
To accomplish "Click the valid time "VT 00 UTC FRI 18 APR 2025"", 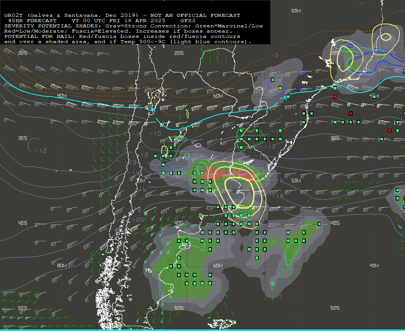I will tap(118, 21).
